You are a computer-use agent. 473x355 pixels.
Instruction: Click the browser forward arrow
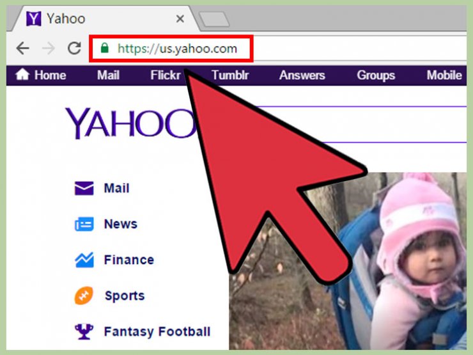49,48
